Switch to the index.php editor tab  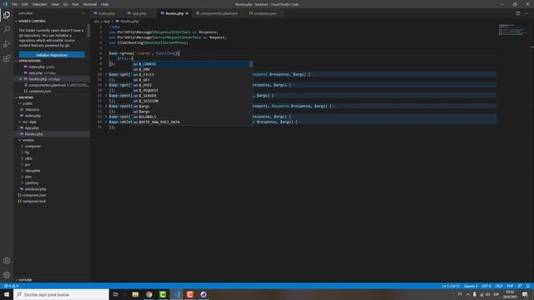click(x=107, y=13)
